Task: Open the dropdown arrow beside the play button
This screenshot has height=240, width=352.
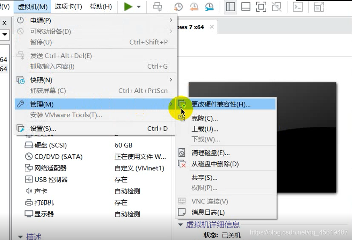Action: coord(139,7)
